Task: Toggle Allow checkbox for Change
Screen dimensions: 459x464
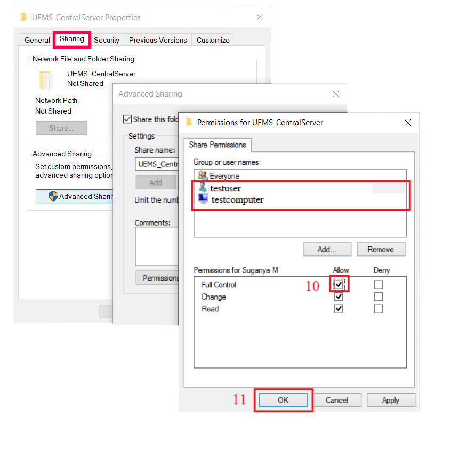Action: [339, 297]
